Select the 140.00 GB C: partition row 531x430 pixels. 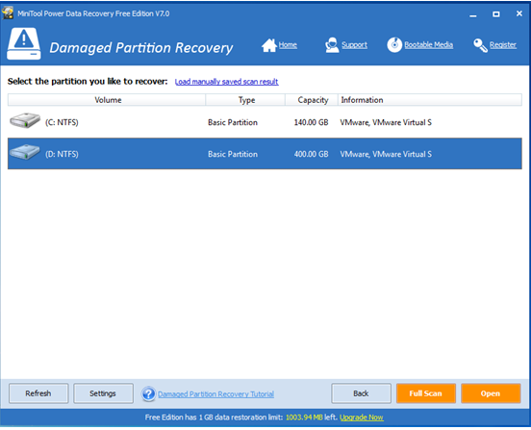(x=265, y=122)
